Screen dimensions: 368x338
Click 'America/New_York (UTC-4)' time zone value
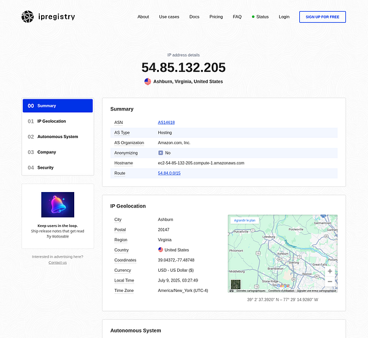[x=183, y=290]
